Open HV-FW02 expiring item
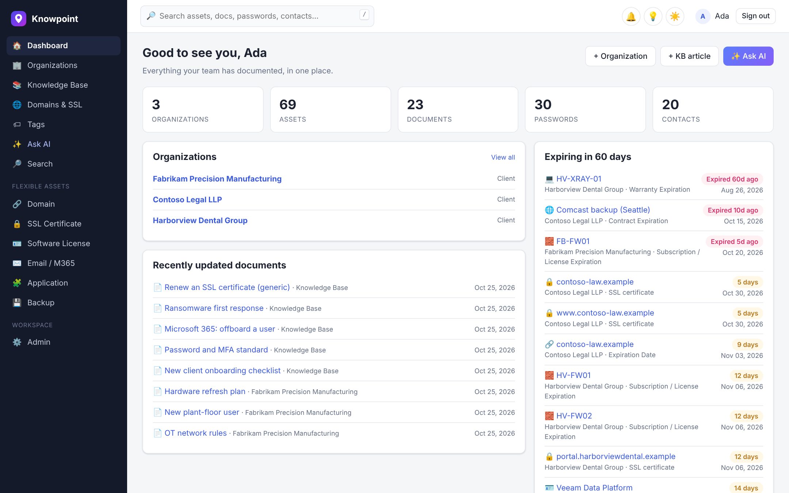This screenshot has height=493, width=789. pos(574,416)
